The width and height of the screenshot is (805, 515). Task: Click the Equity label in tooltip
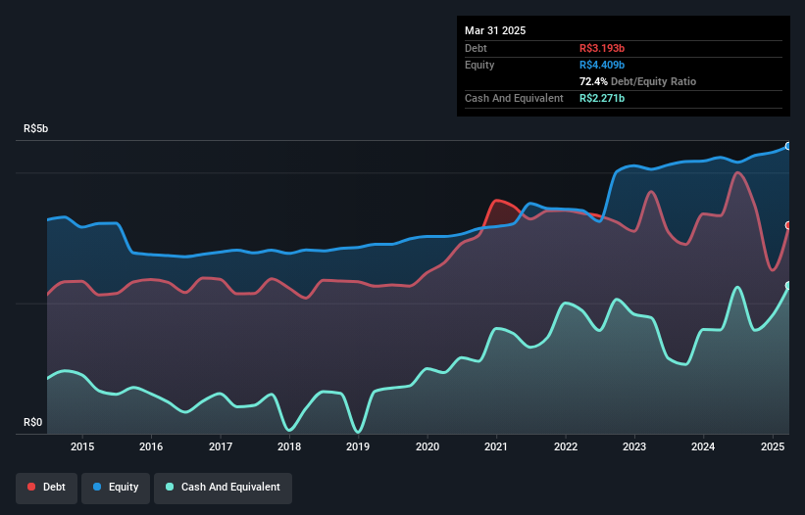point(479,65)
